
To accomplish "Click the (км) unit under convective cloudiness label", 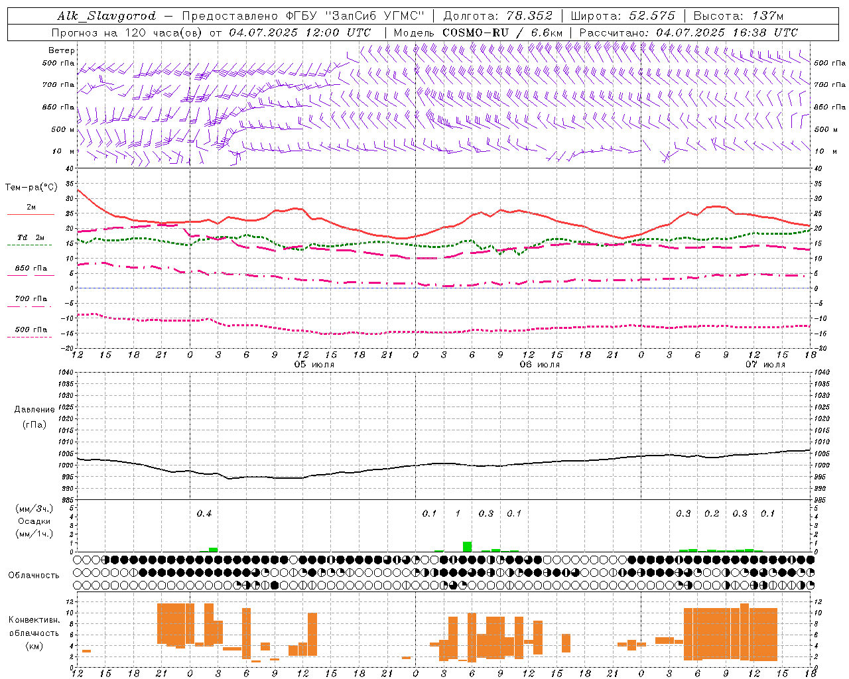I will click(34, 646).
